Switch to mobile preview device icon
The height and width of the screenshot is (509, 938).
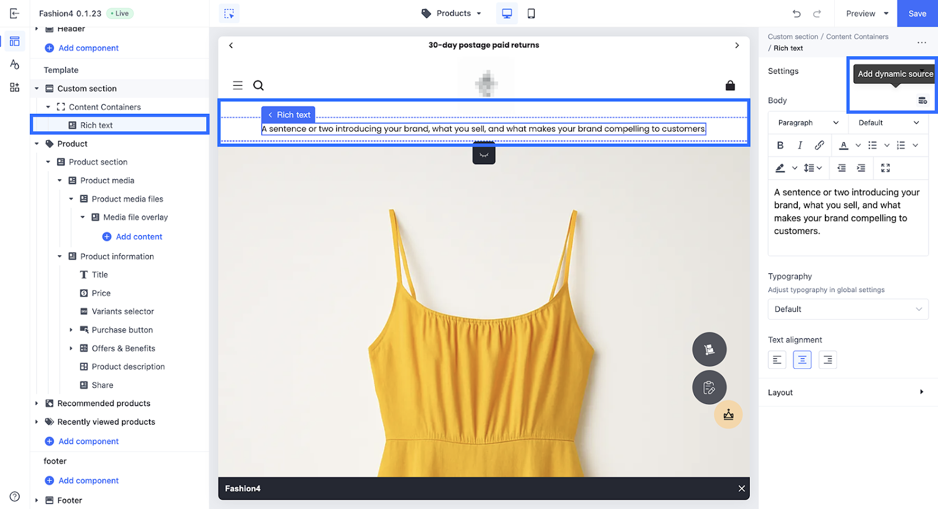pyautogui.click(x=531, y=13)
